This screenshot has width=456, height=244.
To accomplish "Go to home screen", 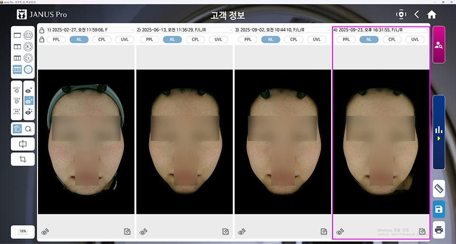I will click(x=432, y=14).
